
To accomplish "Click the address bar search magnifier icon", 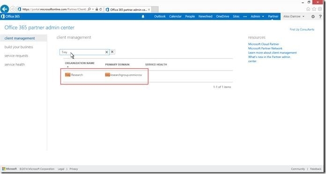I will (x=89, y=9).
